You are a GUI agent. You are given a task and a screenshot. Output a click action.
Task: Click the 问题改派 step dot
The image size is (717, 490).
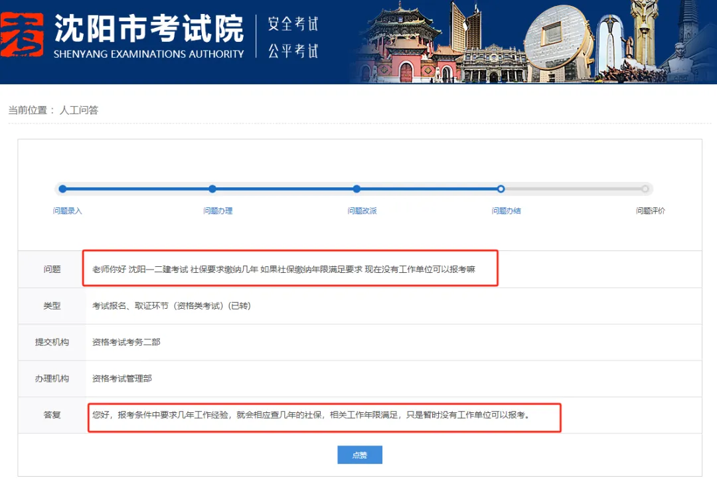pyautogui.click(x=357, y=189)
